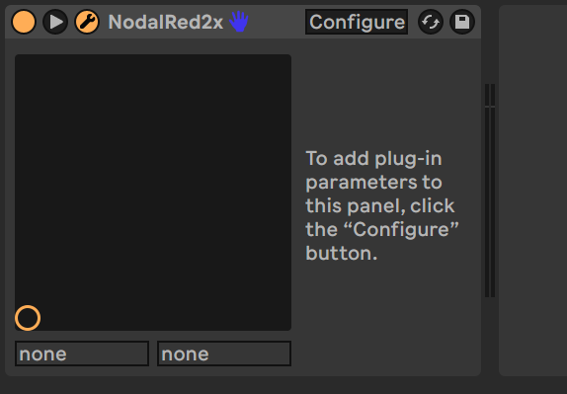Open Hot-Swap presets with arrows icon
This screenshot has width=567, height=394.
(x=431, y=22)
